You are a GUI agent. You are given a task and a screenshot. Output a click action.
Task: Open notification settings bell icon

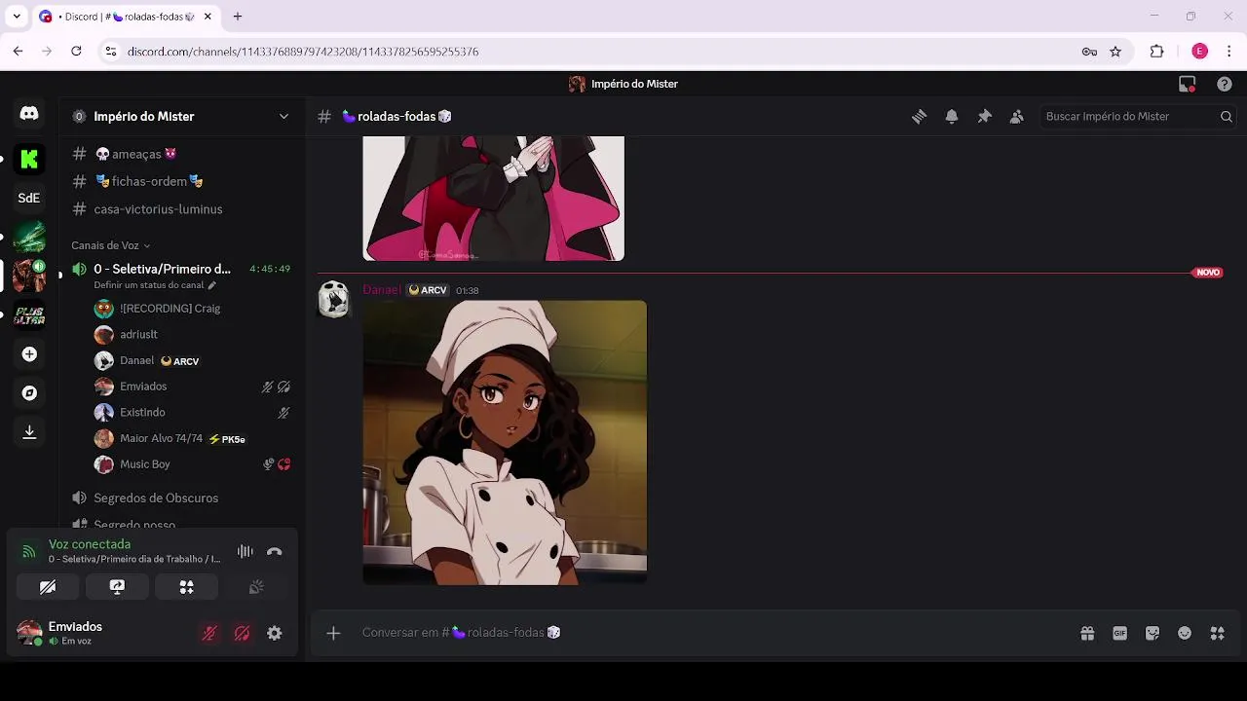[952, 116]
